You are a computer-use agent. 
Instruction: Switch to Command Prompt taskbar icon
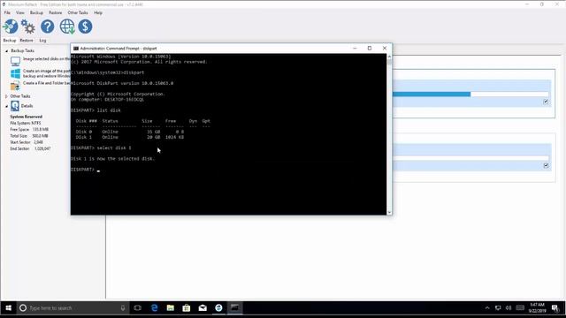coord(234,308)
